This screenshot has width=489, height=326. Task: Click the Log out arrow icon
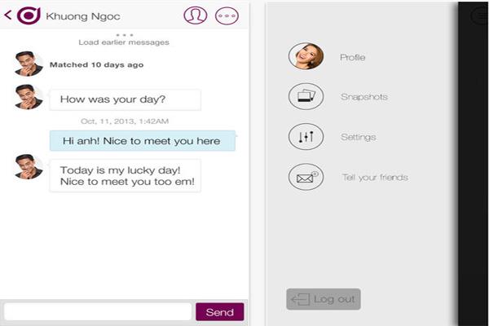tap(300, 299)
